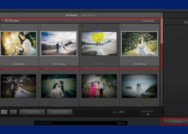Click the Uncheck All button
The image size is (188, 134).
tap(60, 112)
